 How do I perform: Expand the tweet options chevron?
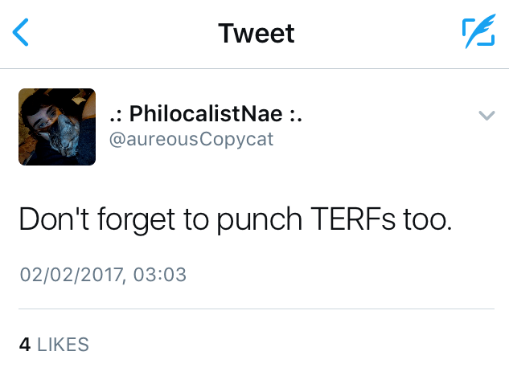(x=486, y=116)
